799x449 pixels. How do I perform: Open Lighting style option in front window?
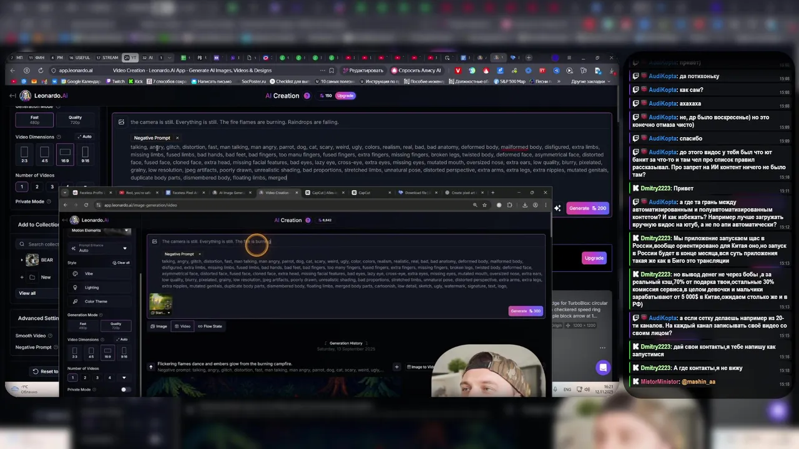pos(100,287)
